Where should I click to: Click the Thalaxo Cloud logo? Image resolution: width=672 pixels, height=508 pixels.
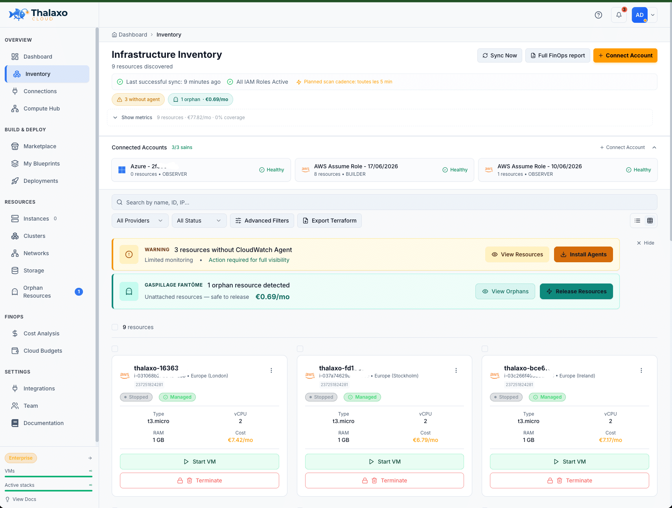(x=38, y=15)
